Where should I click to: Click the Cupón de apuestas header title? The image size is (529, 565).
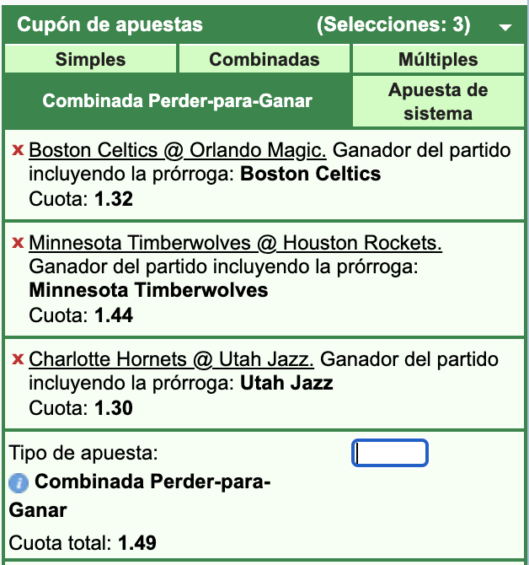[x=110, y=25]
